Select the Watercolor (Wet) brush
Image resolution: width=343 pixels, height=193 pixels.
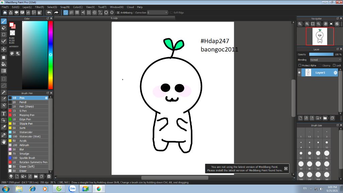click(28, 137)
